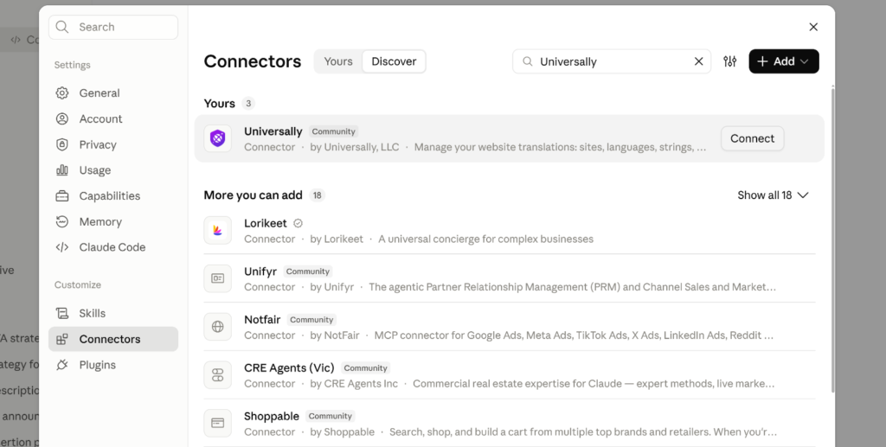The width and height of the screenshot is (886, 447).
Task: Open the Shoppable connector row
Action: (509, 424)
